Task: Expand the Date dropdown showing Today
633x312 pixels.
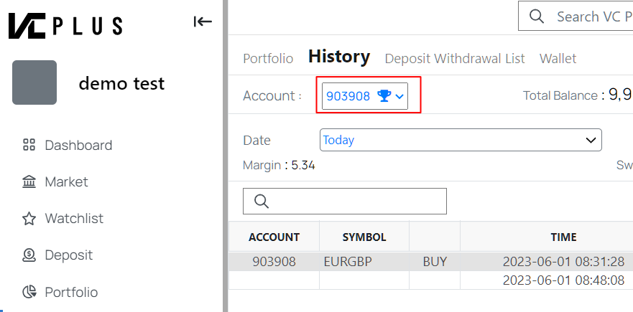Action: pyautogui.click(x=461, y=140)
